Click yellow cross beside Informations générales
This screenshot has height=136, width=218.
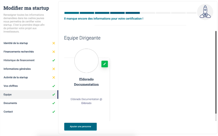click(54, 69)
